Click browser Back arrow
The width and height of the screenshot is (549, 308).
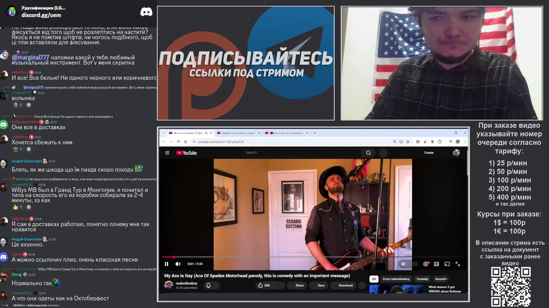[164, 142]
